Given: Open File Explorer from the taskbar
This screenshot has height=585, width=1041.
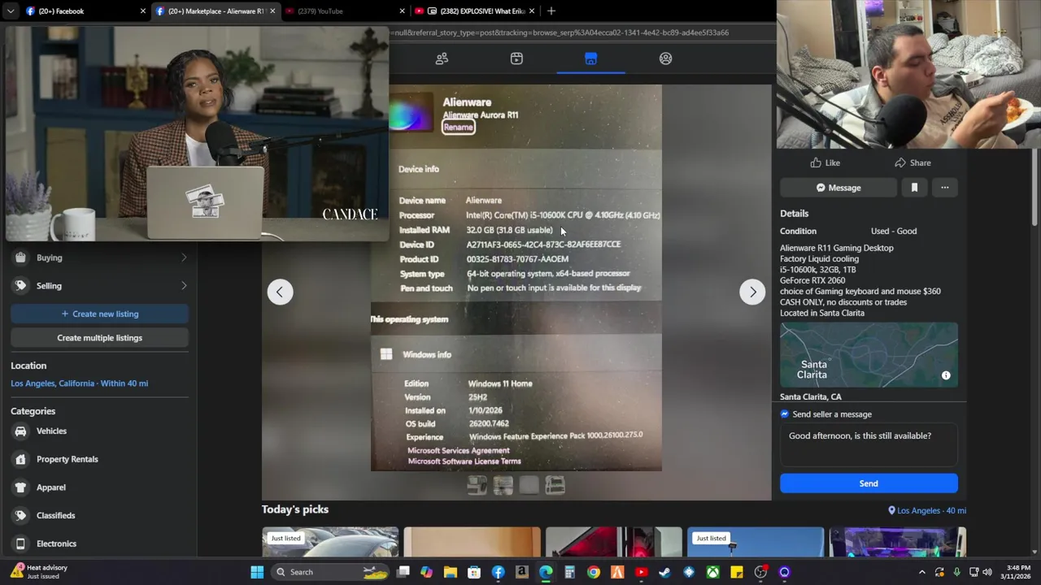Looking at the screenshot, I should click(x=450, y=572).
